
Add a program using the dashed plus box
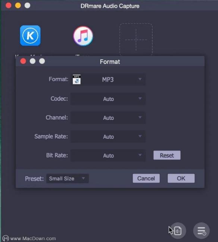pyautogui.click(x=136, y=39)
